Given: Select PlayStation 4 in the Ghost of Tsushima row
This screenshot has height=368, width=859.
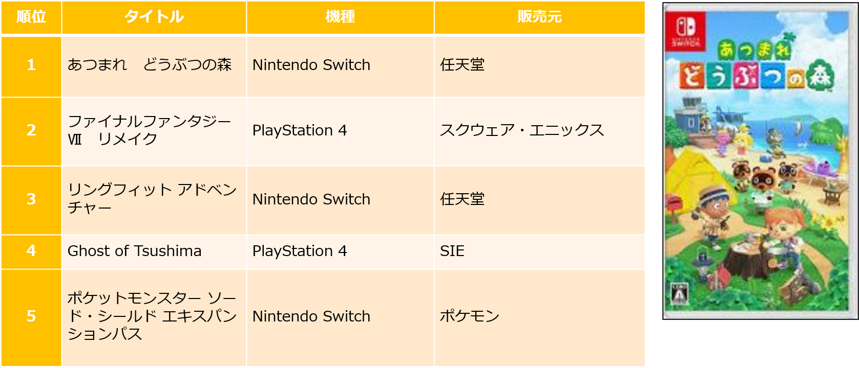Looking at the screenshot, I should pyautogui.click(x=300, y=251).
